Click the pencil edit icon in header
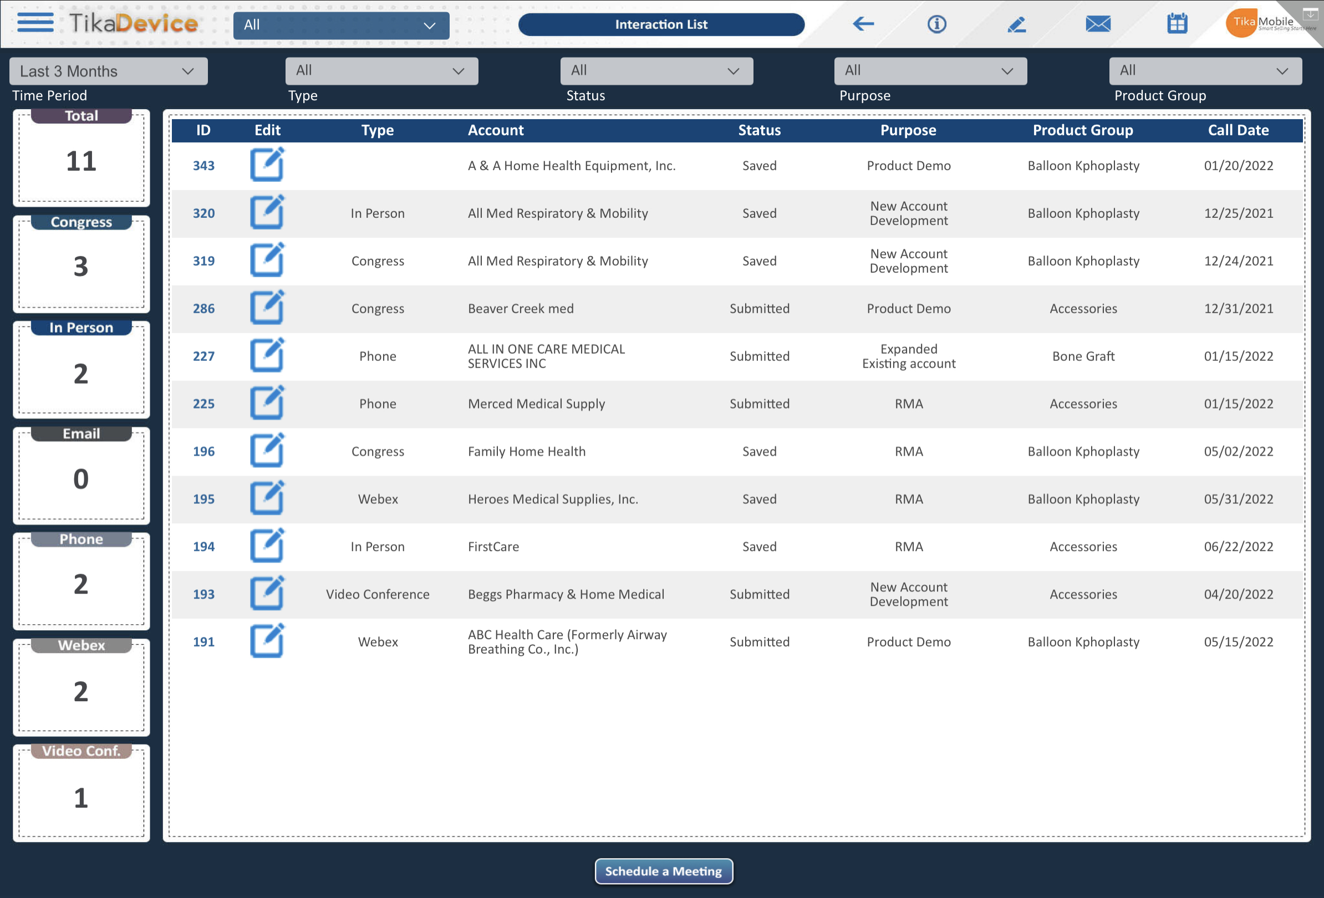The width and height of the screenshot is (1324, 898). tap(1016, 24)
